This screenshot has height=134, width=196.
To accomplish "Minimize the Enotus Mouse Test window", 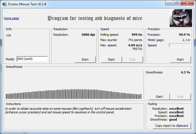I will 169,3.
